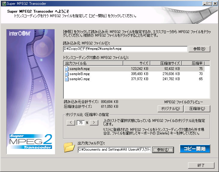This screenshot has height=172, width=219.
Task: Click the sampleB.mpg file icon
Action: (x=67, y=74)
